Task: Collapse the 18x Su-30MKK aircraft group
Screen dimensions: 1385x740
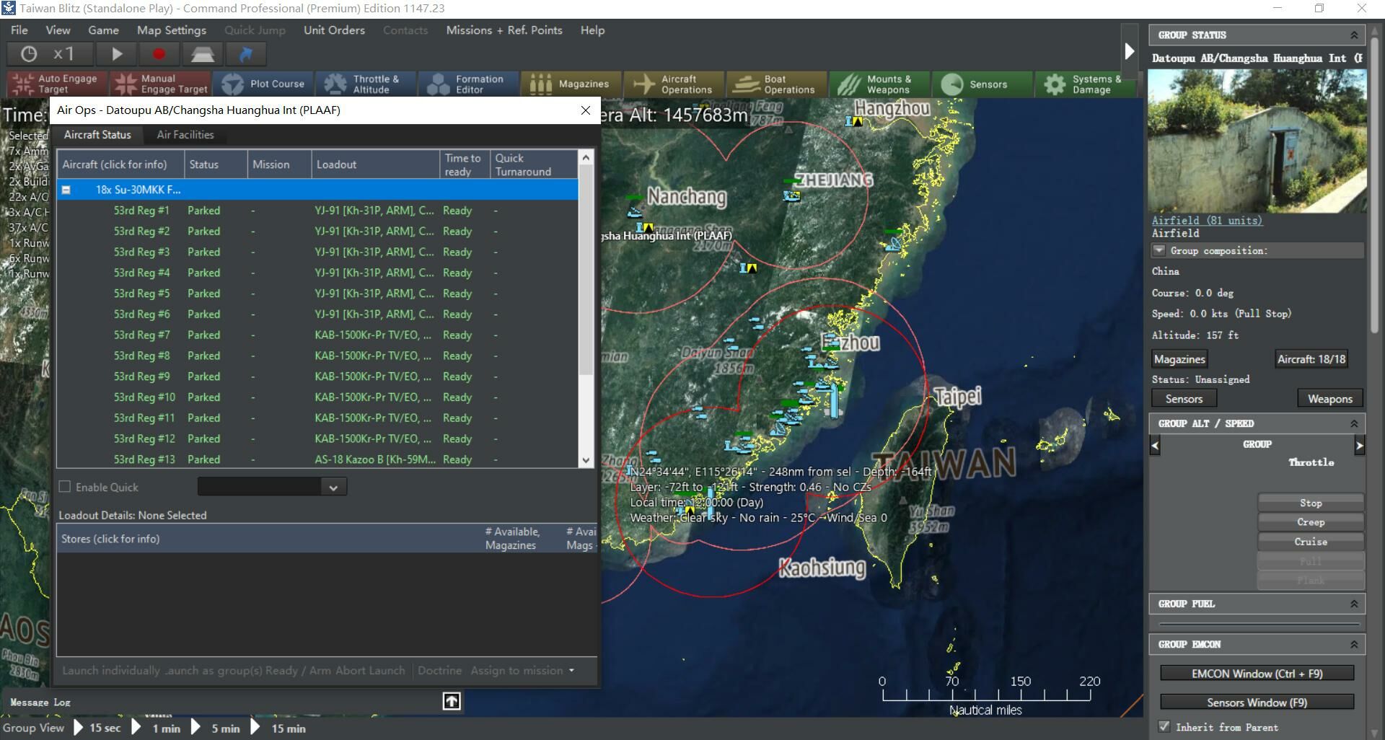Action: point(66,190)
